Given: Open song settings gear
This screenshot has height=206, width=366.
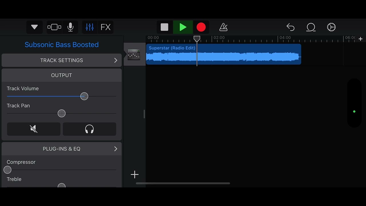Looking at the screenshot, I should point(331,27).
